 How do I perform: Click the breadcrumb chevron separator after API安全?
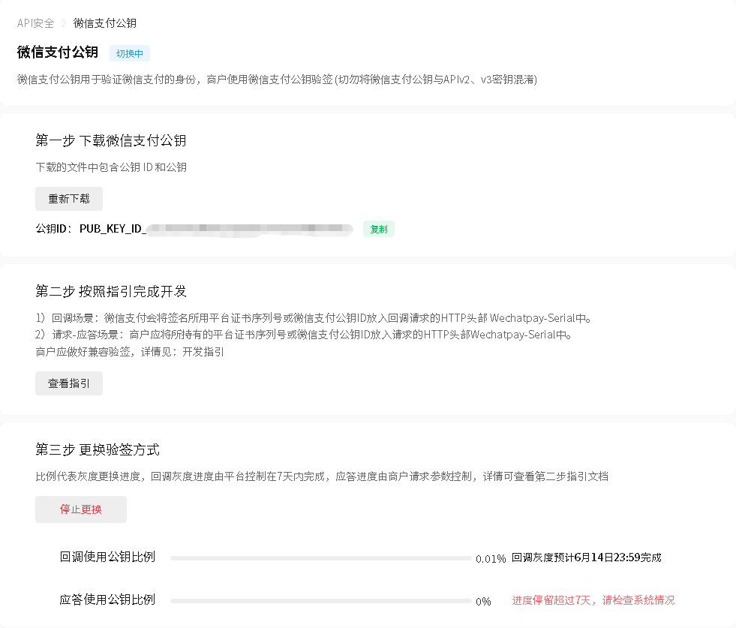[64, 23]
